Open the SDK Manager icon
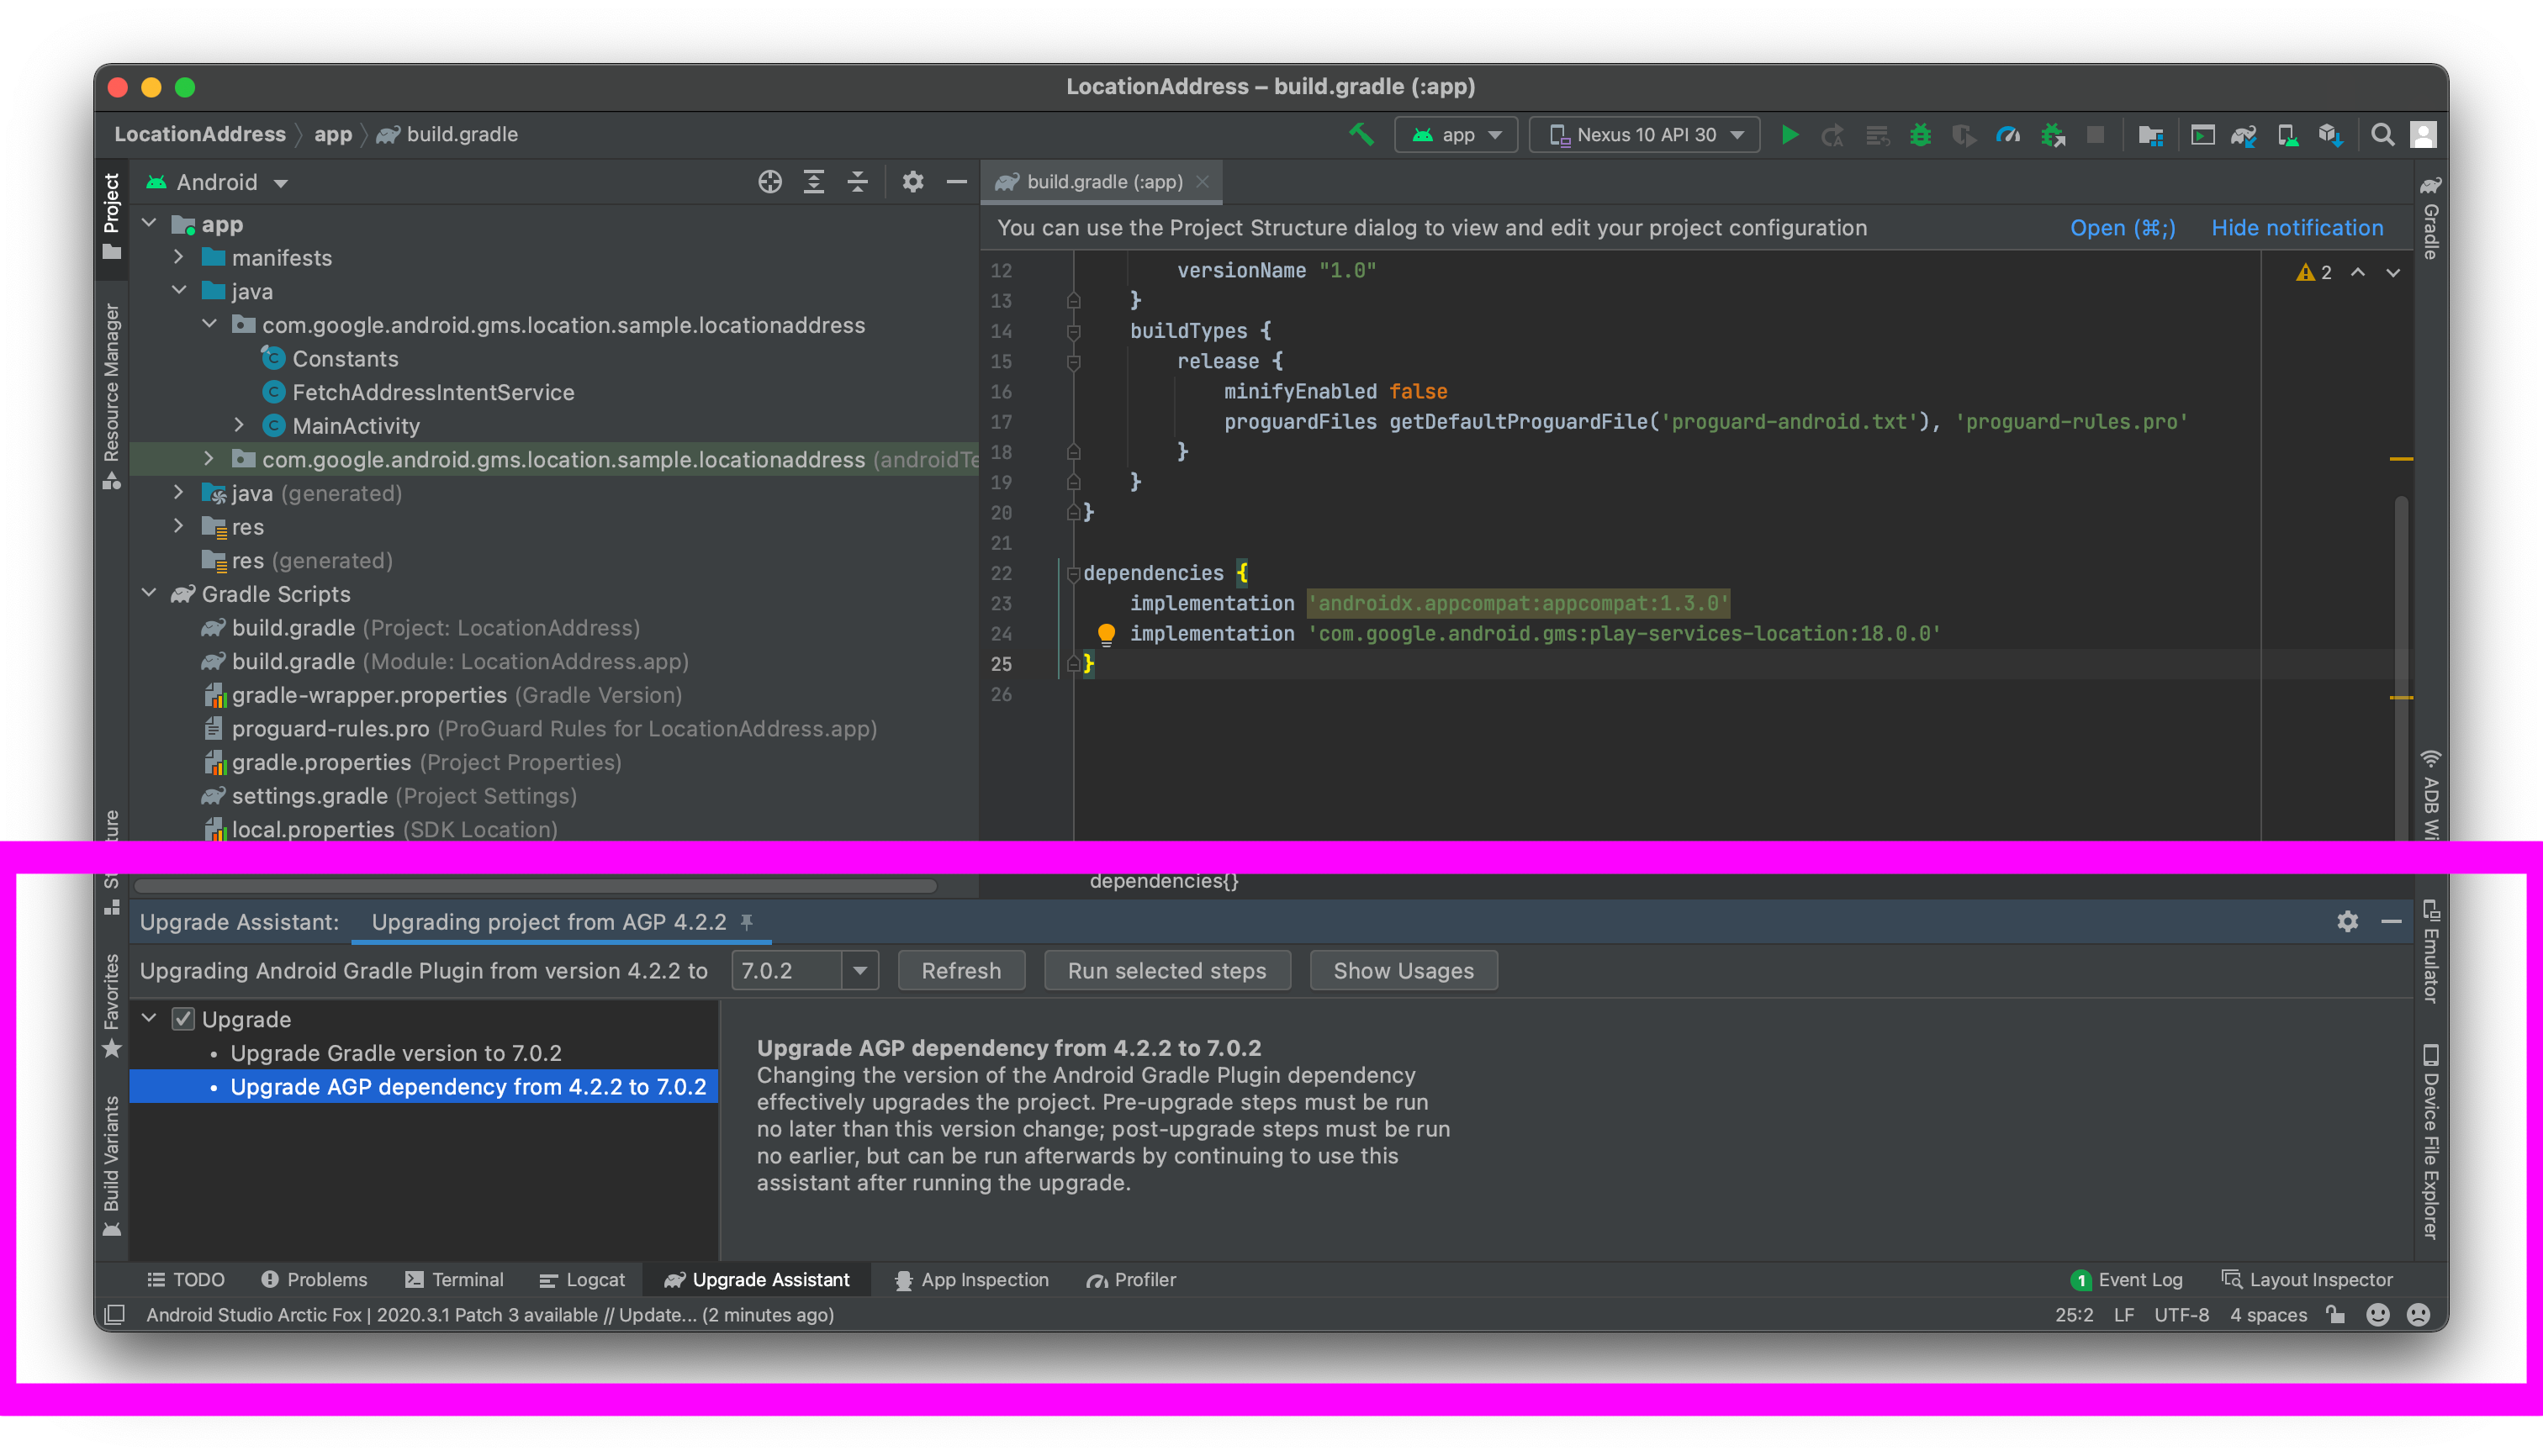Screen dimensions: 2543x1456 point(2330,134)
